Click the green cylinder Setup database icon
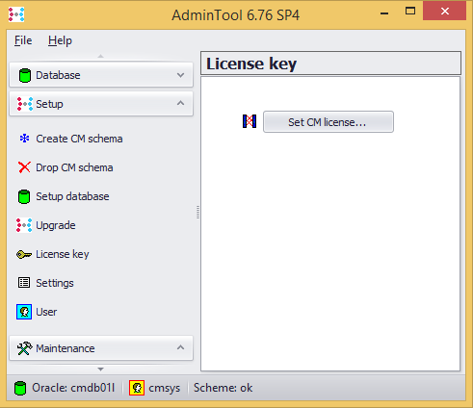Screen dimensions: 473x408 coord(24,196)
